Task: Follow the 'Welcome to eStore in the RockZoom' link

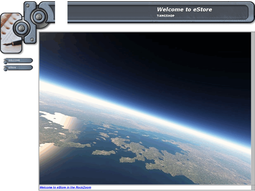Action: (65, 187)
